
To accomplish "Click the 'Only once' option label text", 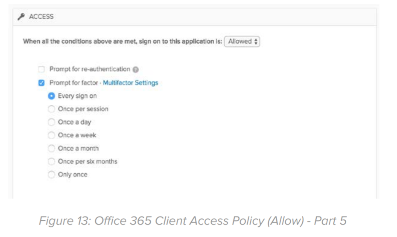I will pos(73,175).
